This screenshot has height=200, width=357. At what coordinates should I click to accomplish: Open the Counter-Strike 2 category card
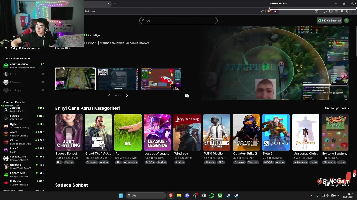246,132
